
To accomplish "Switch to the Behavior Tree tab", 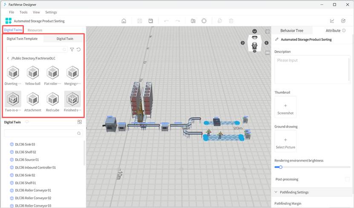I will point(292,31).
